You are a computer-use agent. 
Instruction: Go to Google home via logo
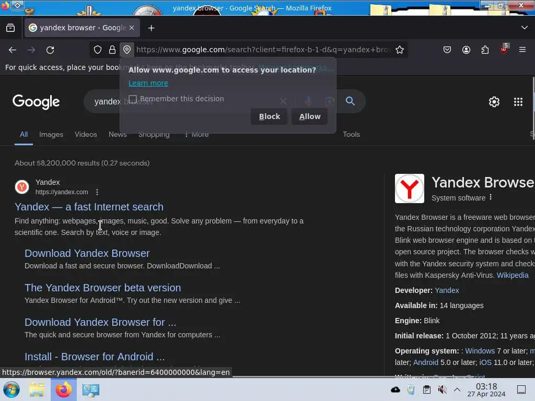pyautogui.click(x=36, y=102)
